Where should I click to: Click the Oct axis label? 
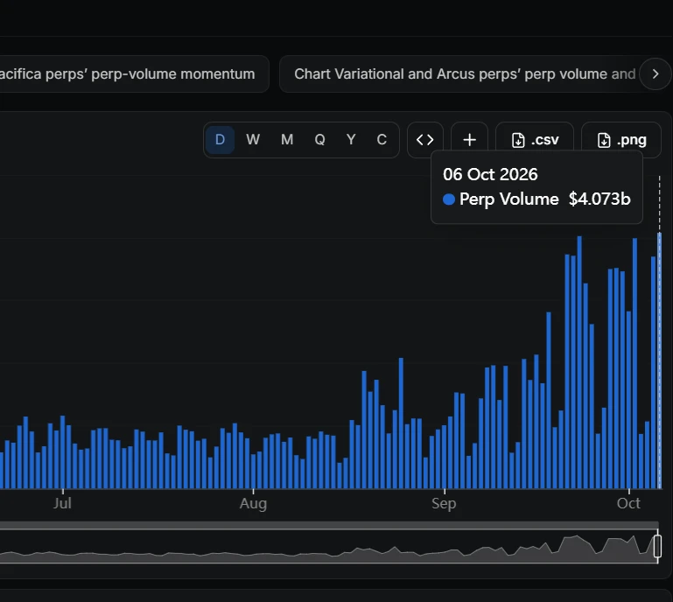click(628, 503)
